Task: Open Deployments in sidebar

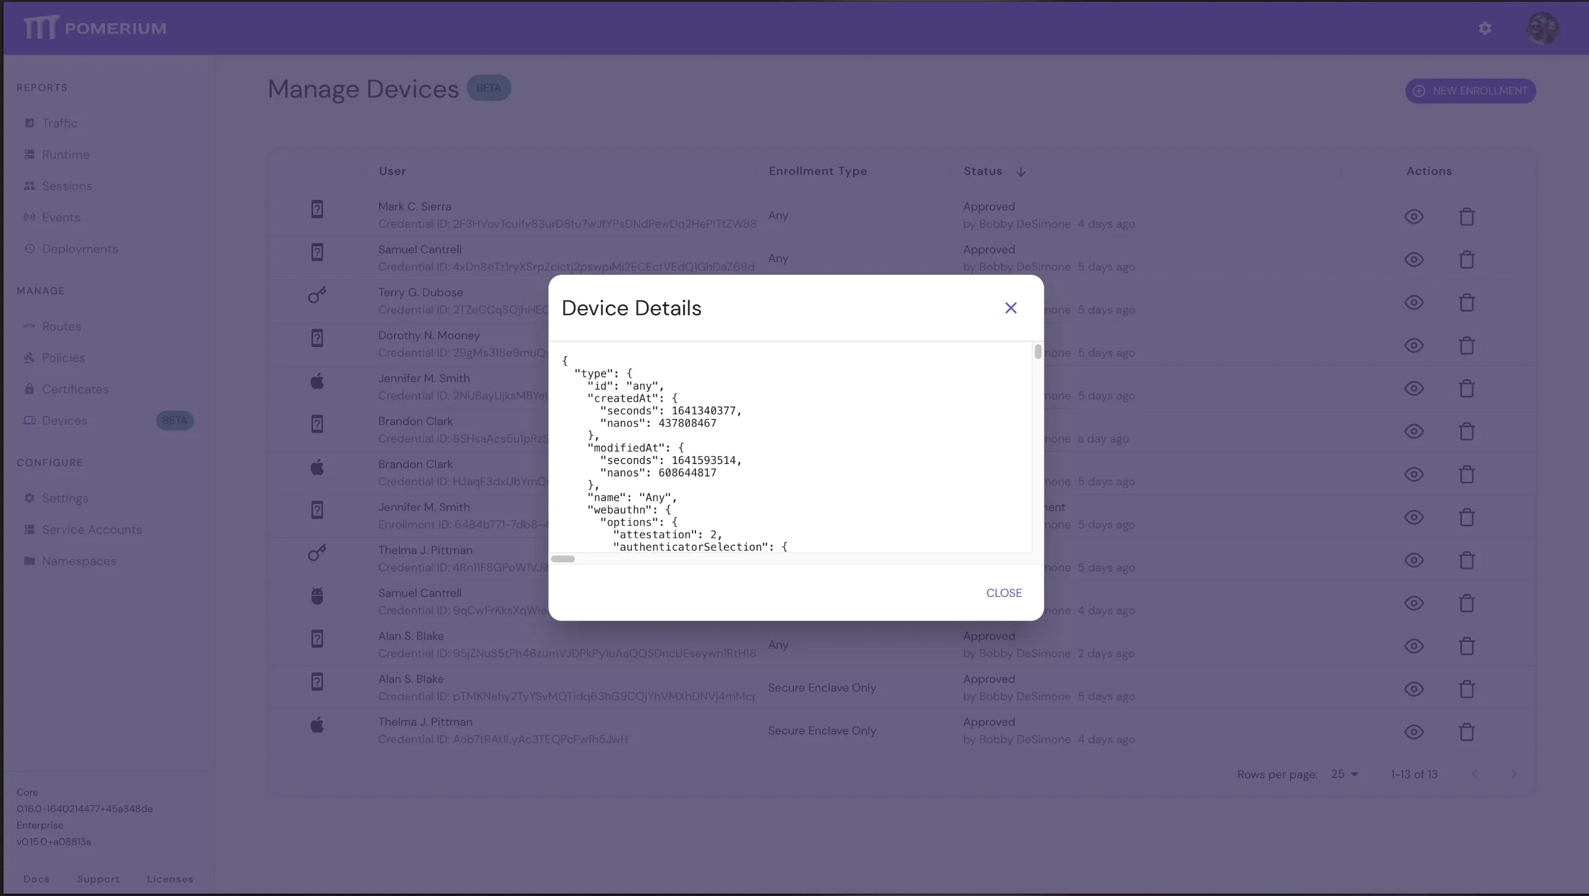Action: point(80,249)
